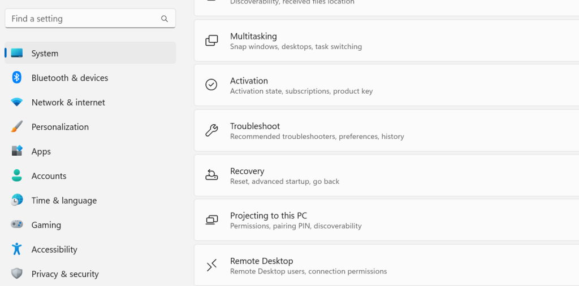
Task: Select the System category
Action: [45, 54]
